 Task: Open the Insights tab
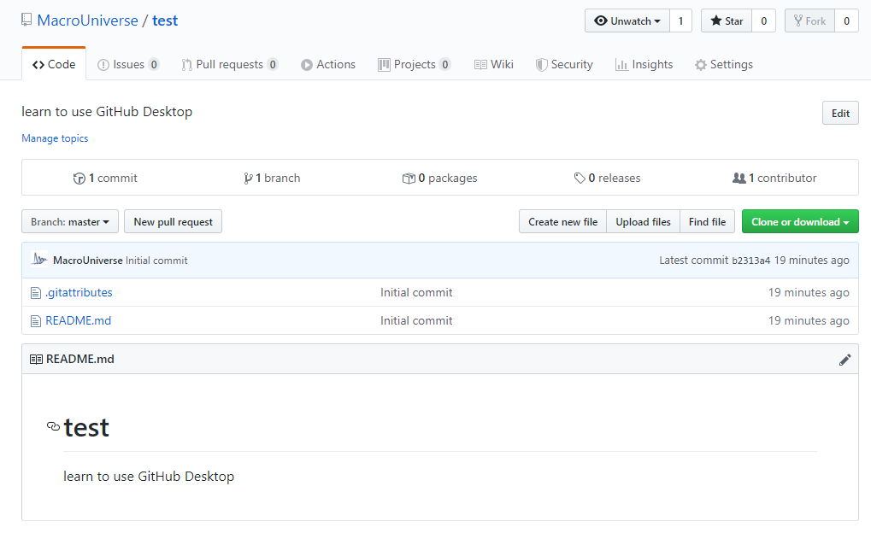click(644, 65)
